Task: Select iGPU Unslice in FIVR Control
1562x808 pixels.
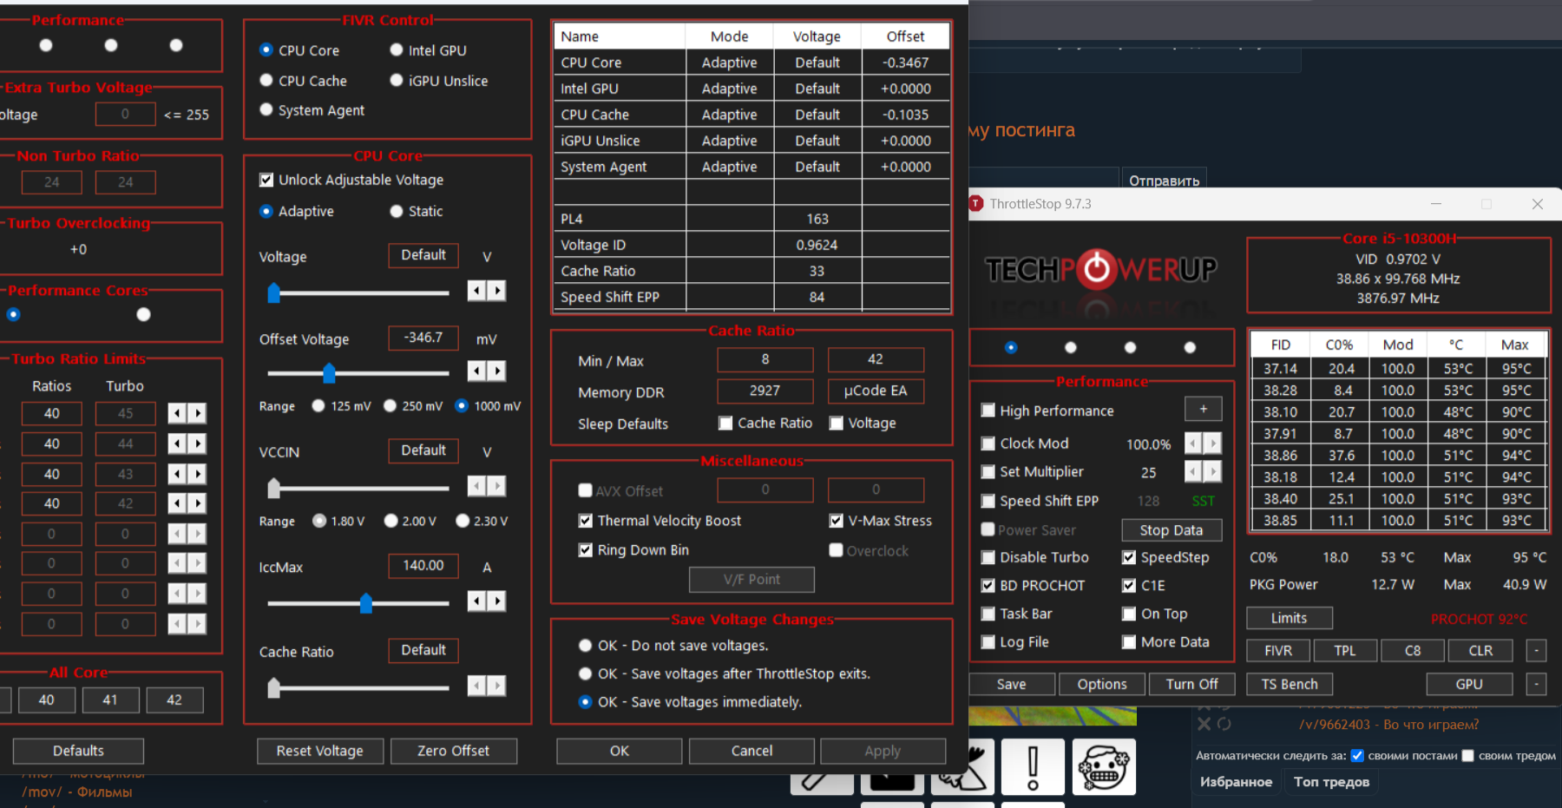Action: pos(397,80)
